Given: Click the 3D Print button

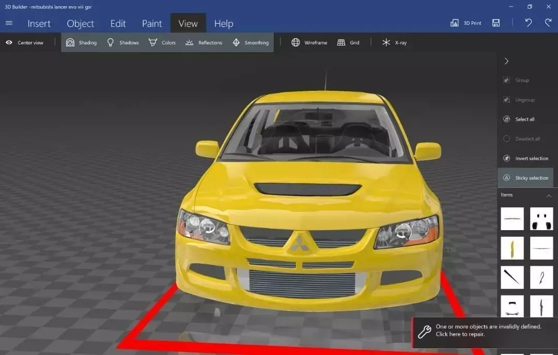Looking at the screenshot, I should tap(466, 23).
